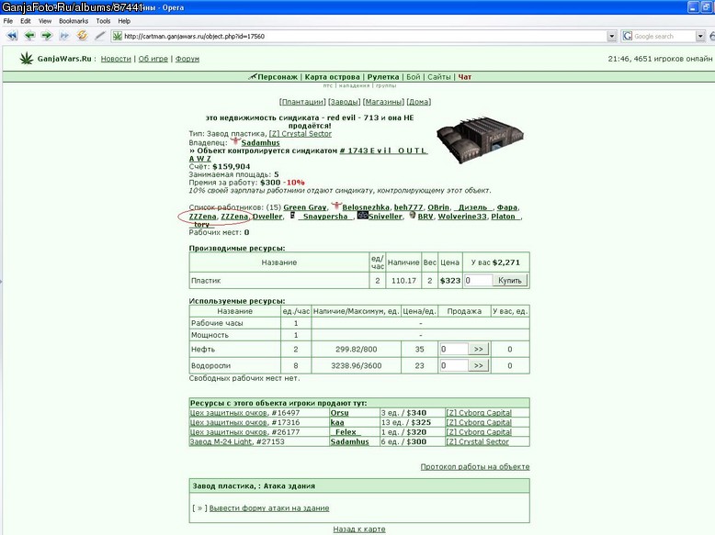The height and width of the screenshot is (535, 715).
Task: Open the Форум link
Action: coord(187,59)
